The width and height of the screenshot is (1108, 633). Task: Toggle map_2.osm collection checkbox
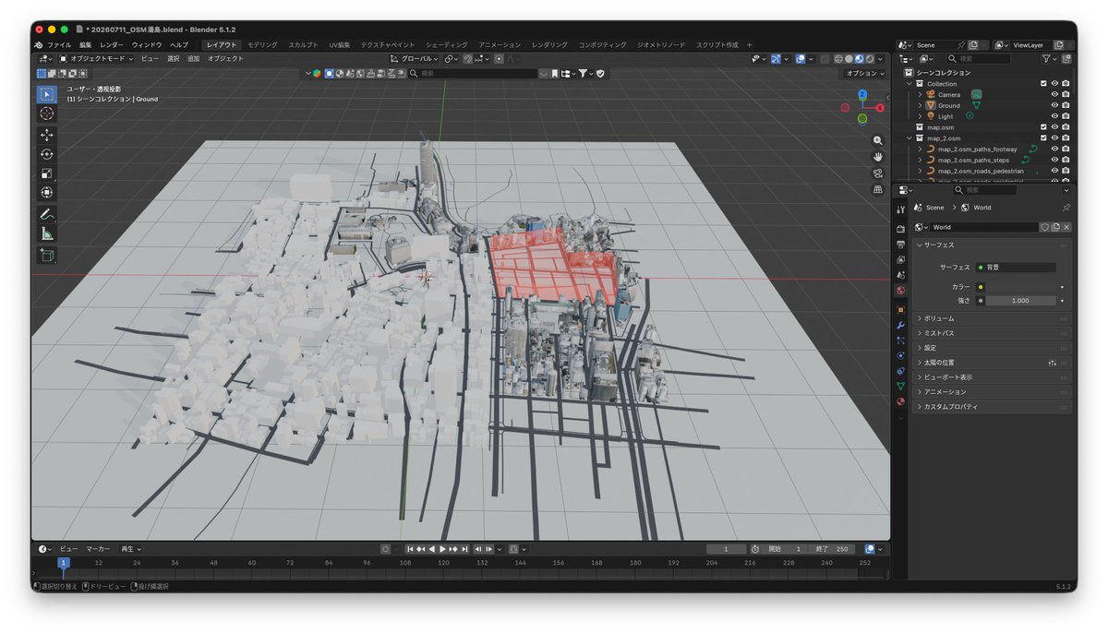point(1043,138)
